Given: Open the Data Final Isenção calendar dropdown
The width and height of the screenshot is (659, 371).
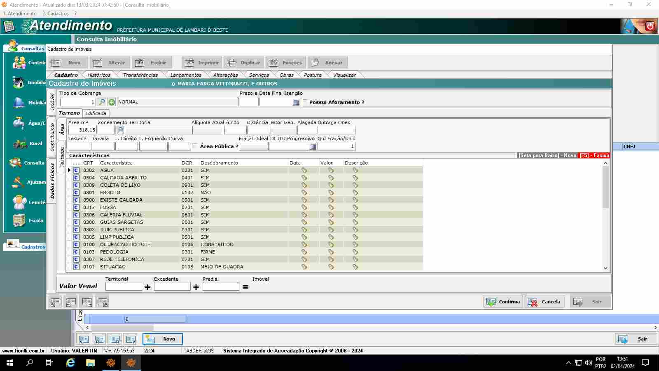Looking at the screenshot, I should click(x=296, y=102).
